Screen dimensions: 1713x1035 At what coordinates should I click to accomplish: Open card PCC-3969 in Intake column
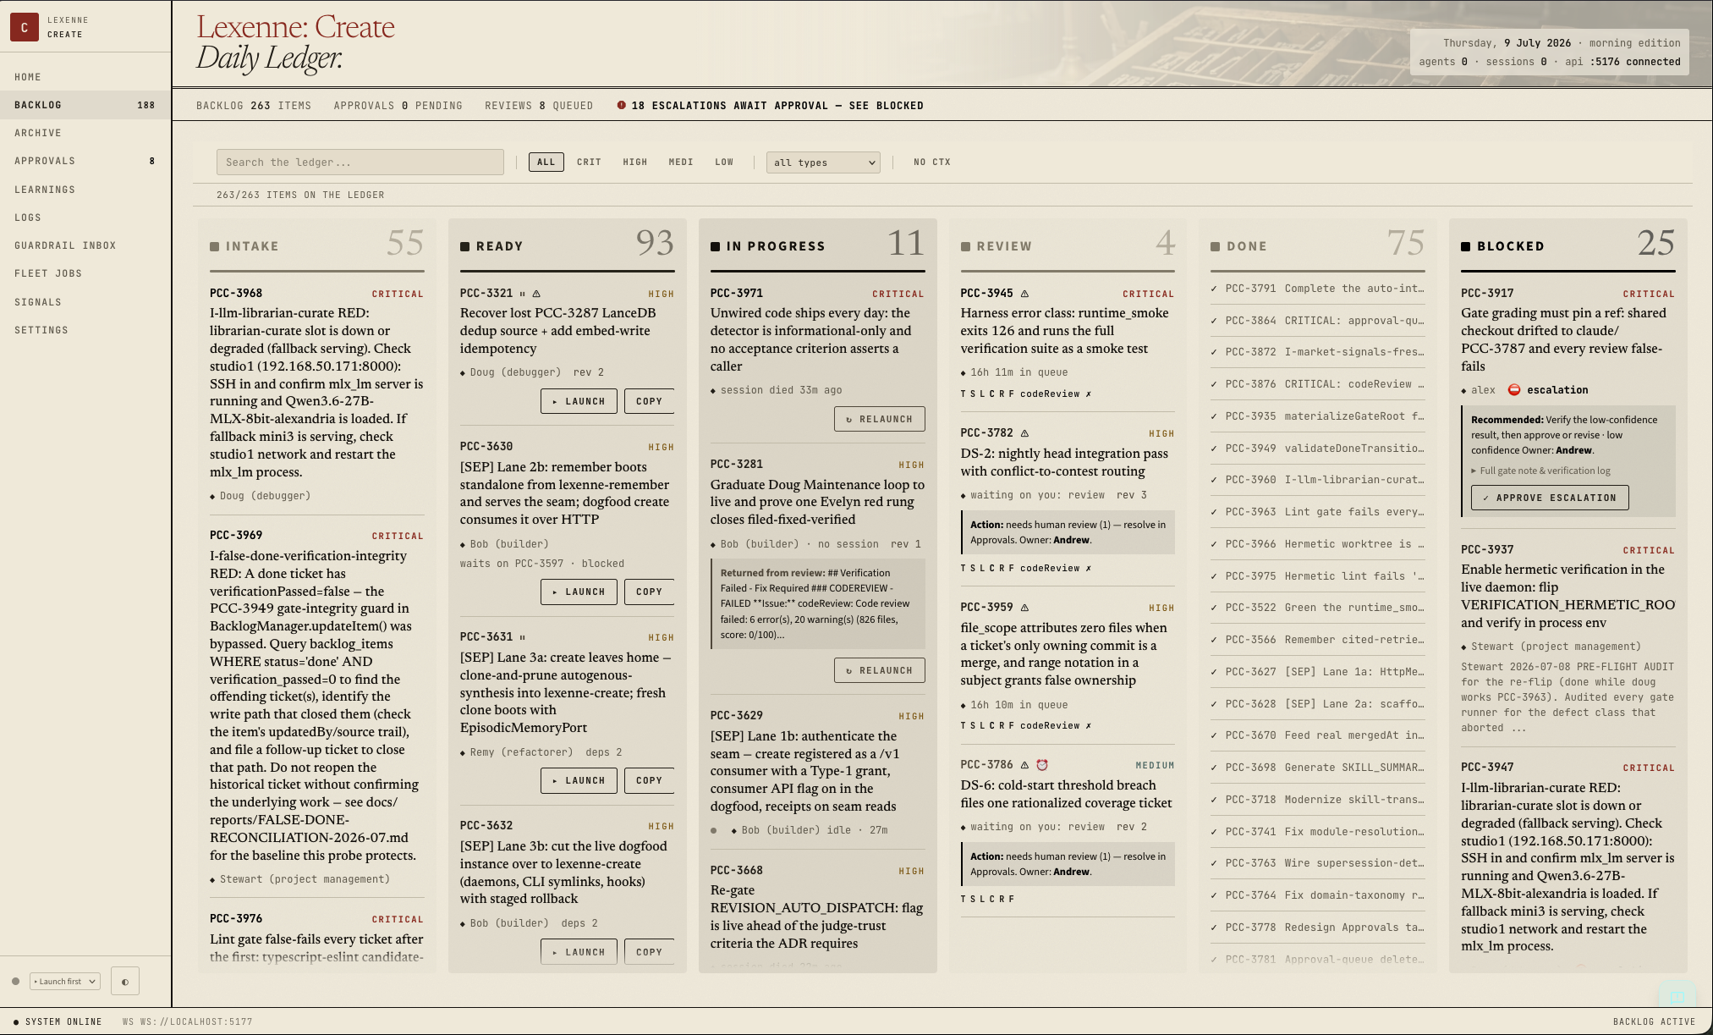click(x=317, y=707)
